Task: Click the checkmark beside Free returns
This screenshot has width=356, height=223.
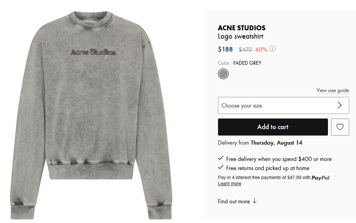Action: [x=220, y=167]
